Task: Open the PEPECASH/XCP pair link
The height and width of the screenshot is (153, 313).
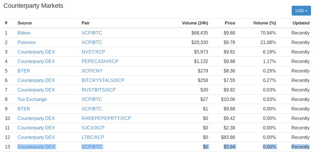Action: [x=100, y=61]
